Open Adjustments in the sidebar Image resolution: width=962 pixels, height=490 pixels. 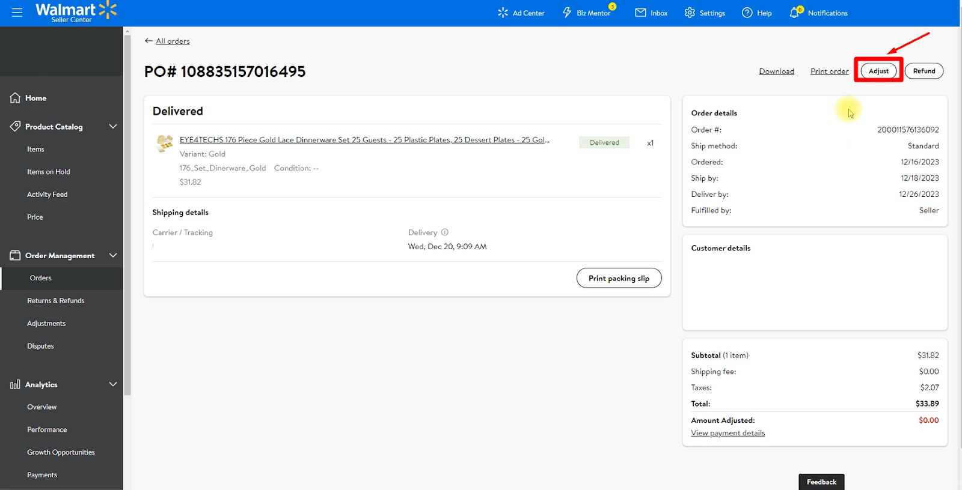[x=46, y=323]
